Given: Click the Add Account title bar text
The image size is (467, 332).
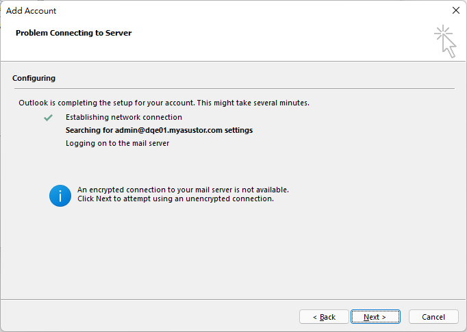Looking at the screenshot, I should (31, 11).
